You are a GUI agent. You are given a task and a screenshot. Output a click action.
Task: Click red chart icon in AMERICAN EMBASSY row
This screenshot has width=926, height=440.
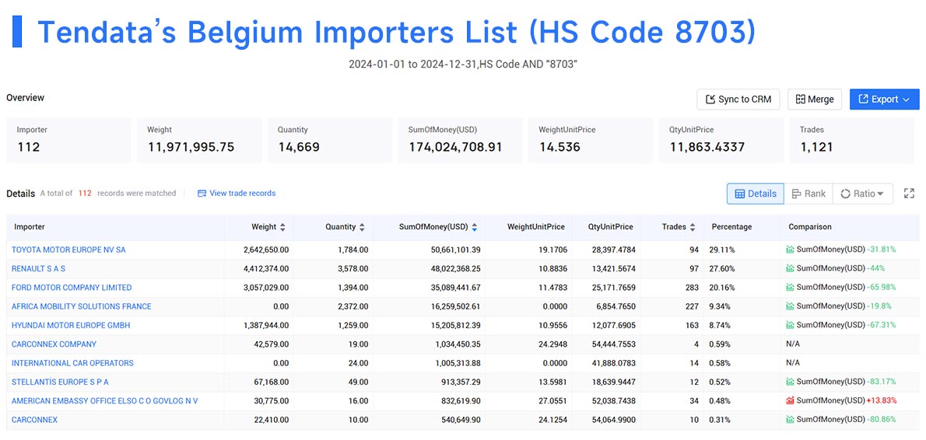coord(790,400)
